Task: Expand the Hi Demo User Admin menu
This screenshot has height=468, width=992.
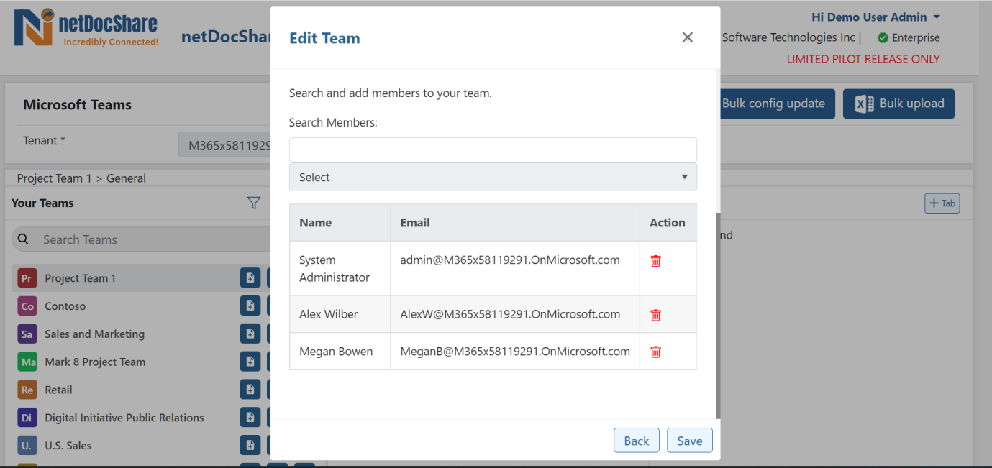Action: [875, 17]
